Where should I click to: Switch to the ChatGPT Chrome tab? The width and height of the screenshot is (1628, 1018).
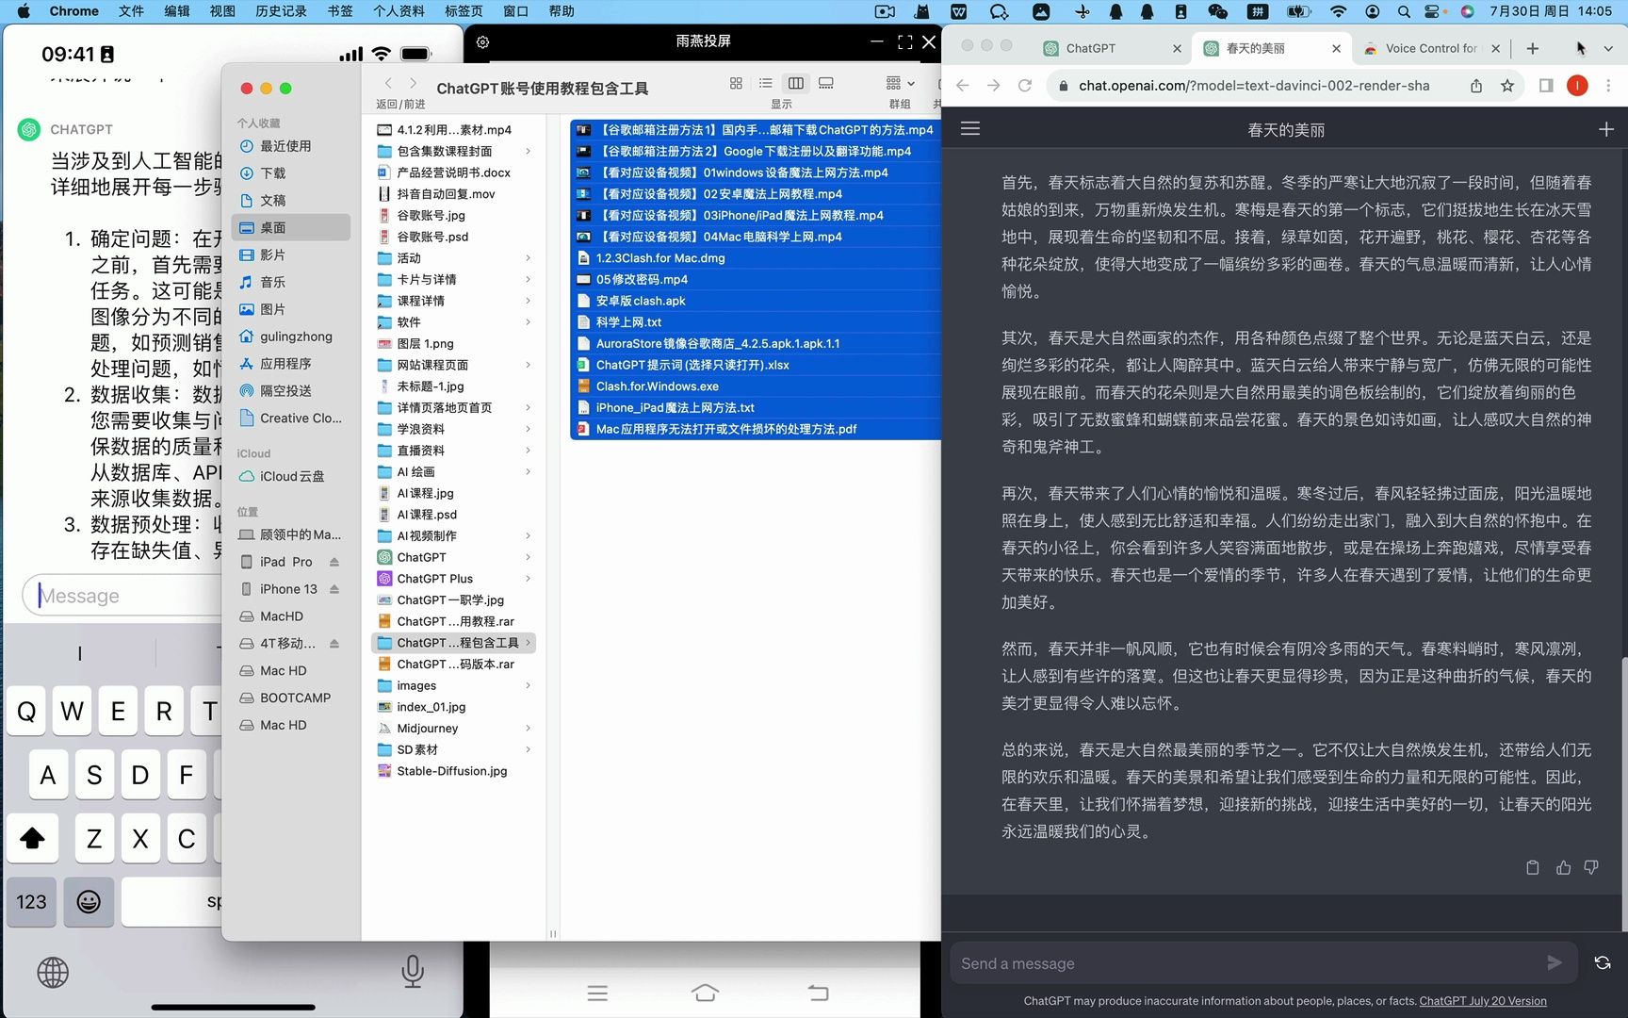[x=1110, y=48]
